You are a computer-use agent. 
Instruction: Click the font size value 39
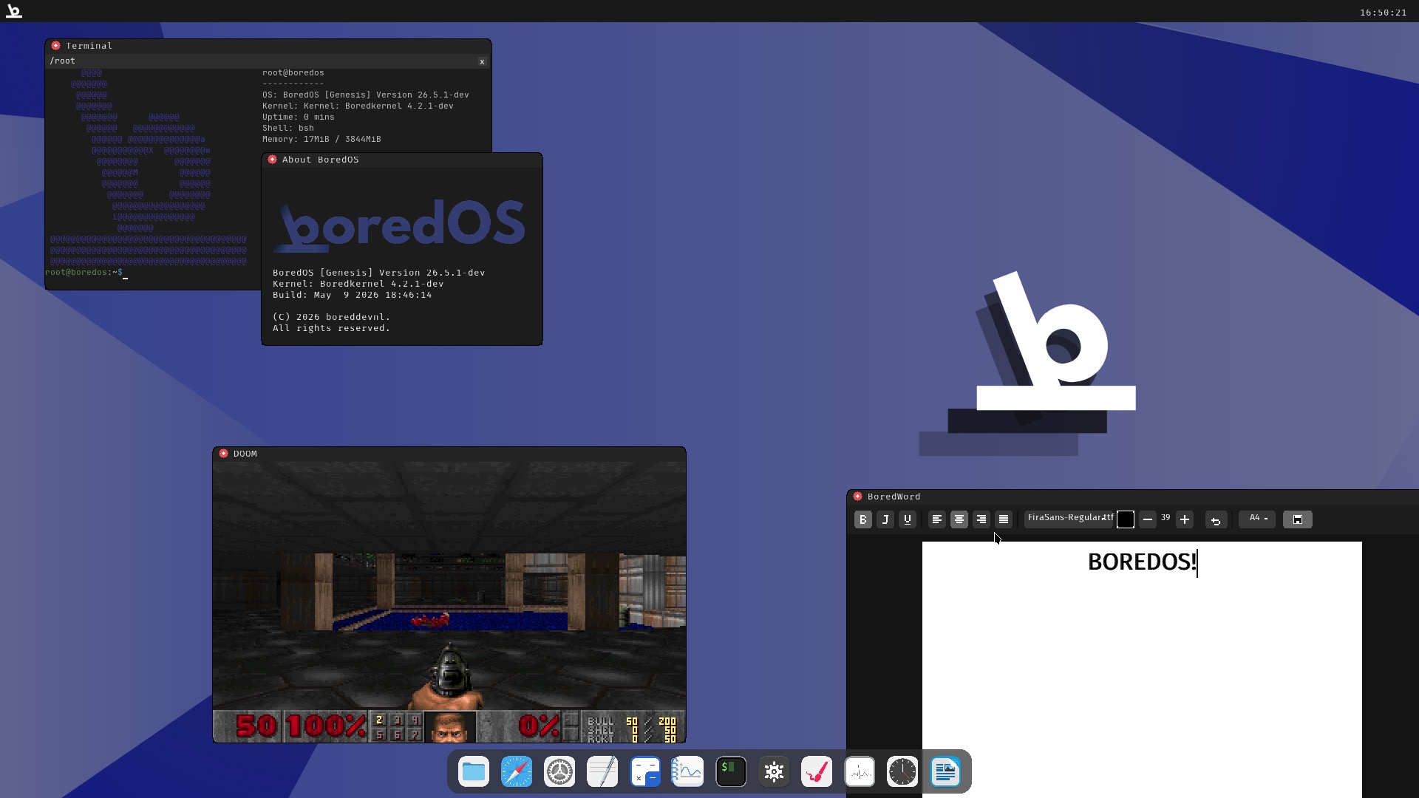click(1166, 518)
